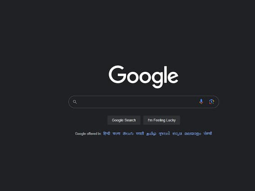Choose the Marathi (मराठी) language link
This screenshot has height=191, width=255.
pyautogui.click(x=140, y=134)
